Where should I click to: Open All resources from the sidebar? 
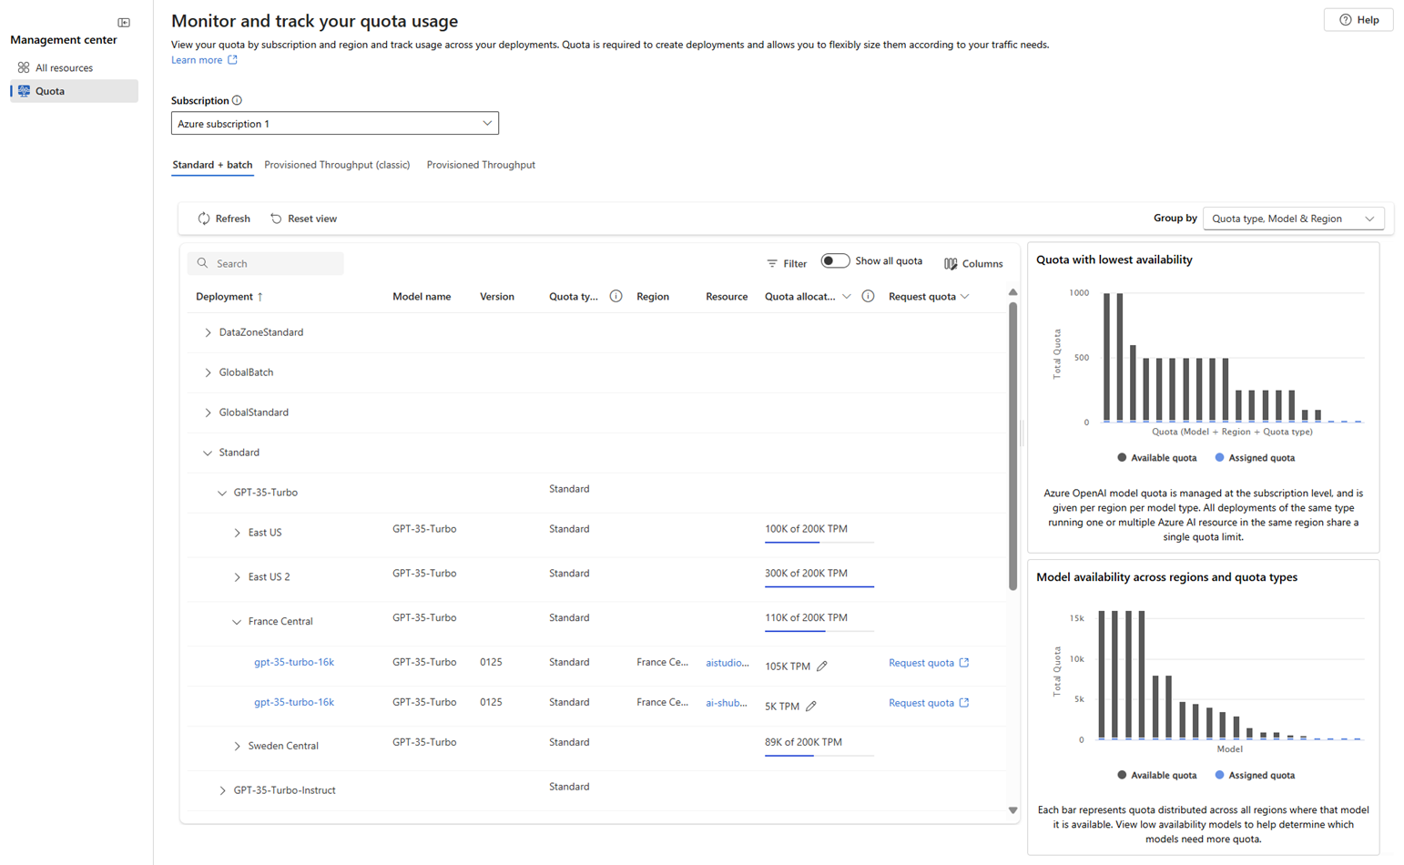[64, 67]
